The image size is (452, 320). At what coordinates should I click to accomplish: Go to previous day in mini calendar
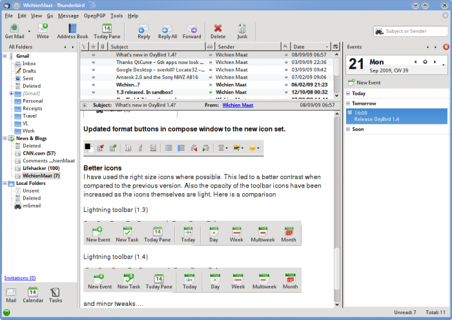tap(415, 62)
